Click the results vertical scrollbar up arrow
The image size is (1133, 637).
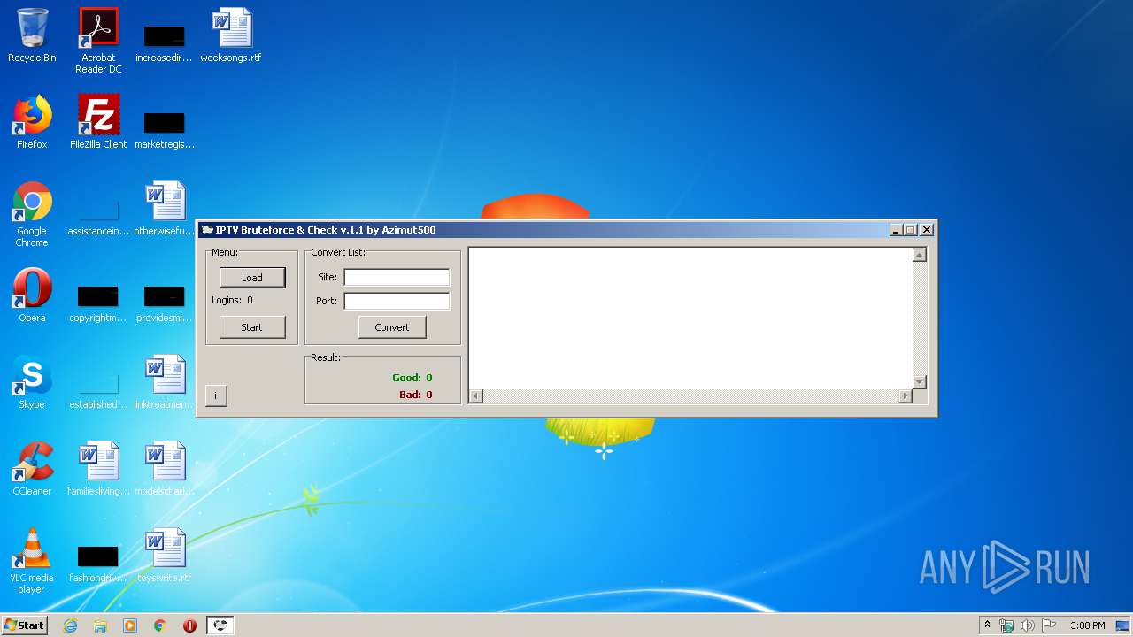(x=920, y=255)
